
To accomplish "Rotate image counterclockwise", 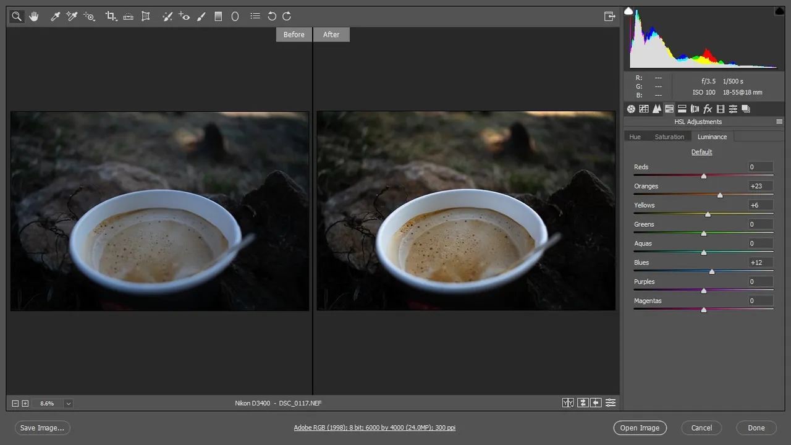I will (272, 17).
